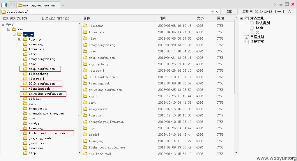Select tianqing row in file list

(158, 141)
